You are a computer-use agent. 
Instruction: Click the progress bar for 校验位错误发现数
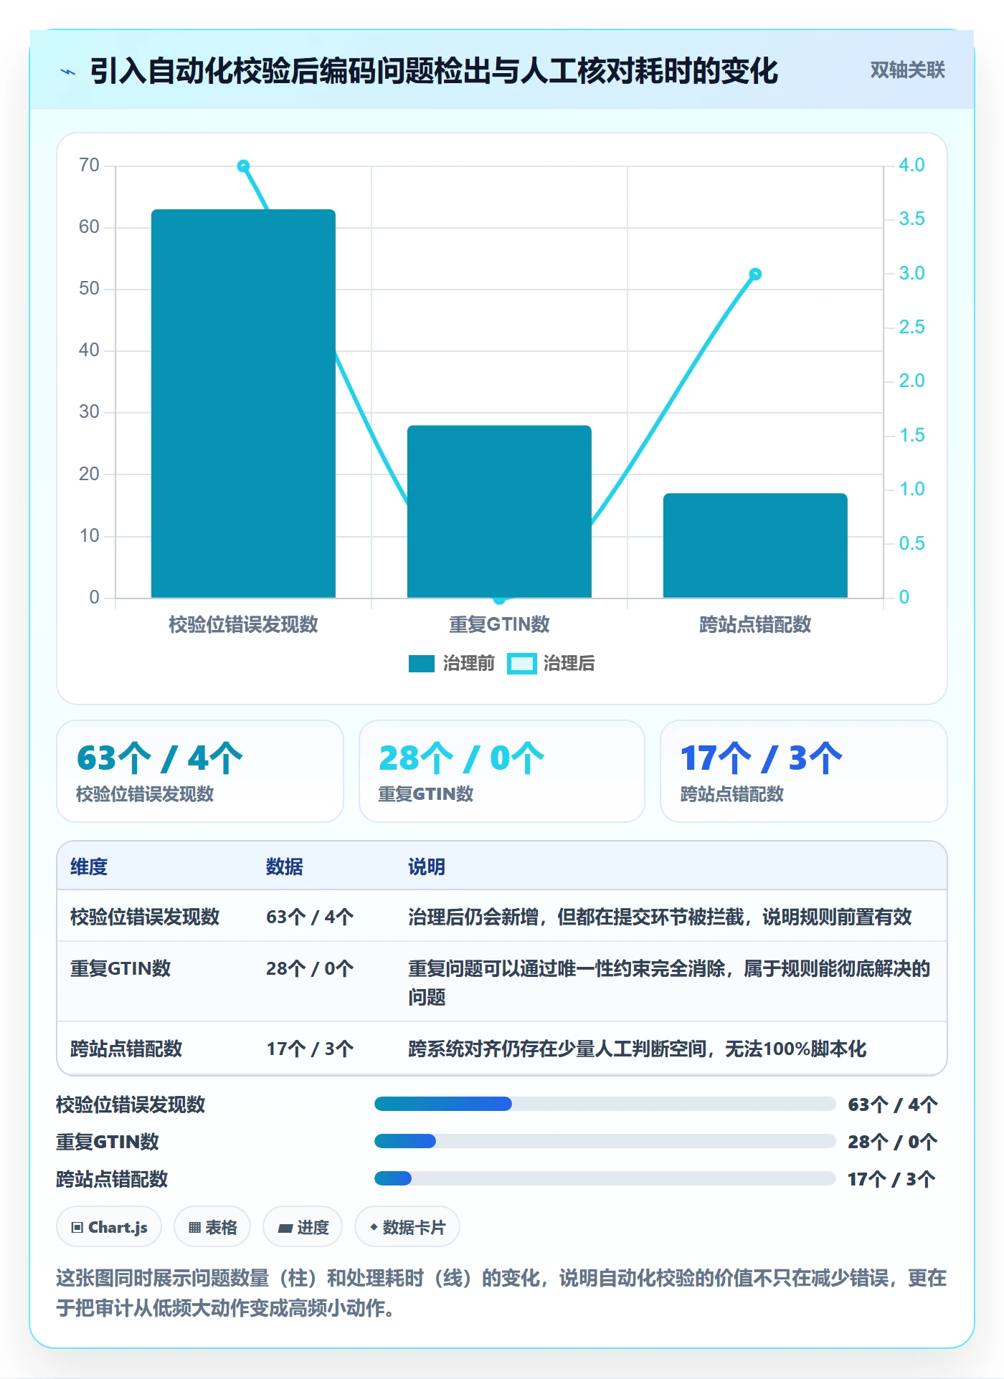(605, 1104)
